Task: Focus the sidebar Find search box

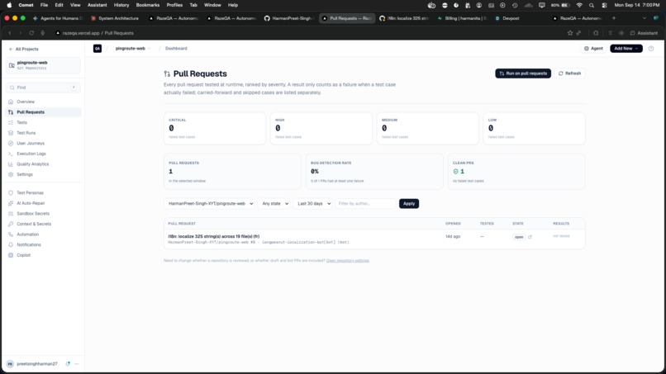Action: (43, 88)
